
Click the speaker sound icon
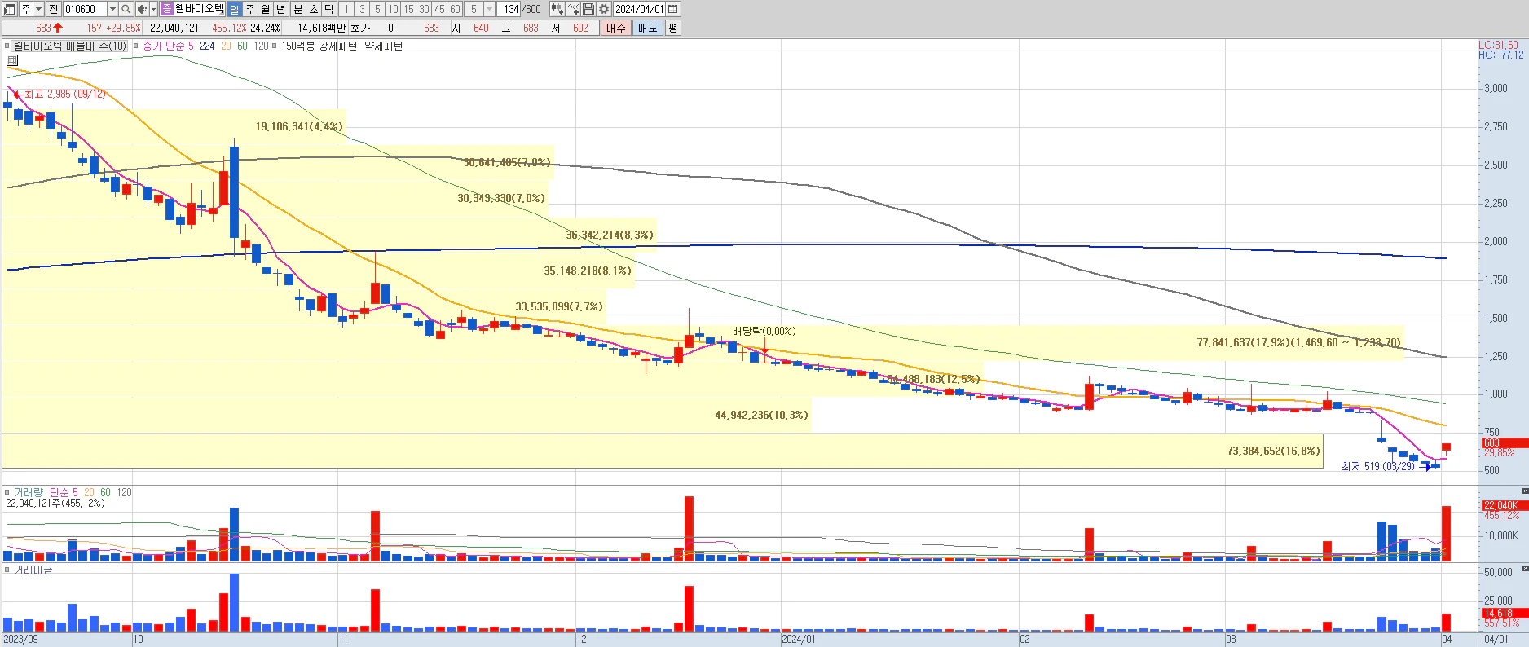pyautogui.click(x=142, y=9)
